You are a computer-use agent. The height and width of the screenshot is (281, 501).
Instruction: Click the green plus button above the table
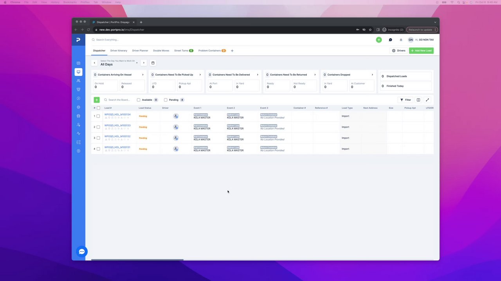[96, 100]
